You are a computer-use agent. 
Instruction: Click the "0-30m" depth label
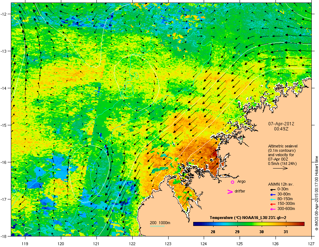283,189
